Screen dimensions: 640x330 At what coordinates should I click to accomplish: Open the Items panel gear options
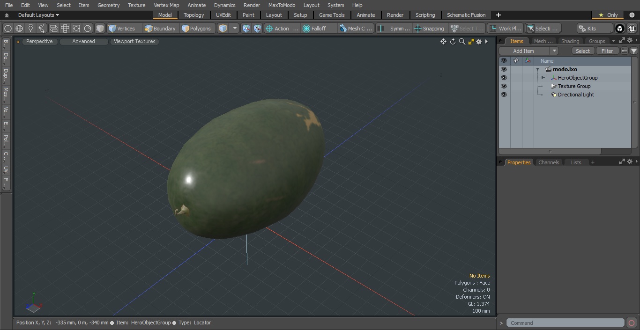tap(630, 41)
